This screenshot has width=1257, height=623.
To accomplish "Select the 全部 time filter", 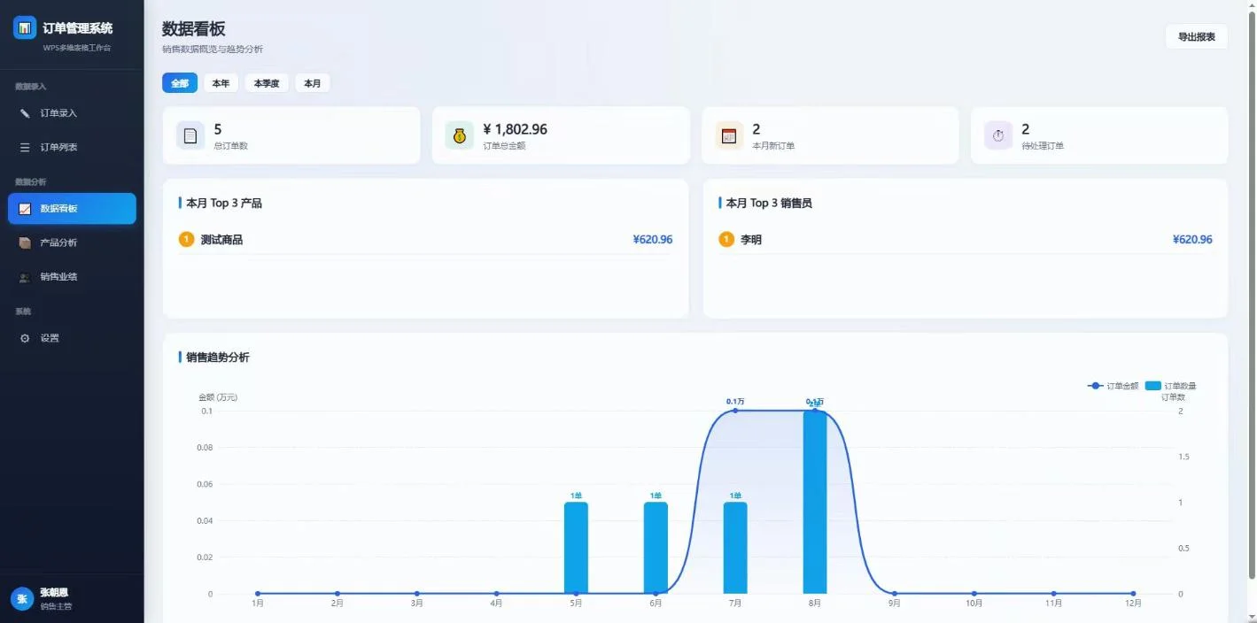I will pyautogui.click(x=180, y=83).
